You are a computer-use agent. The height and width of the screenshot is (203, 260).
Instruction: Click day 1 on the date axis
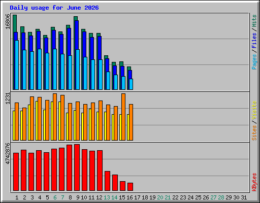17,197
